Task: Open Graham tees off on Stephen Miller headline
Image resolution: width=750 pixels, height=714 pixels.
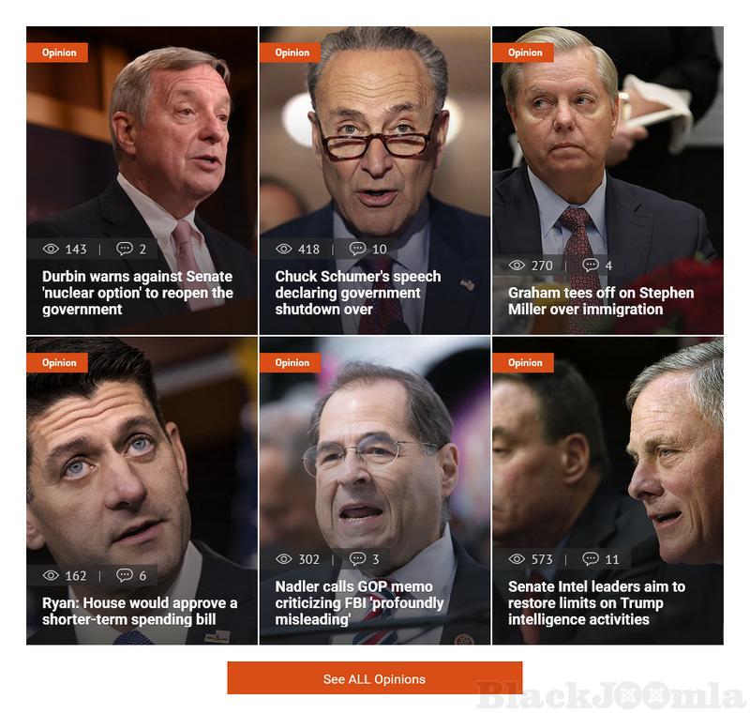Action: (601, 301)
